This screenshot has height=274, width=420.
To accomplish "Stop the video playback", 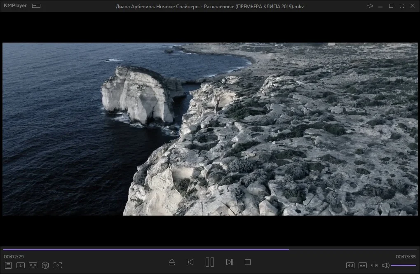I will (248, 262).
